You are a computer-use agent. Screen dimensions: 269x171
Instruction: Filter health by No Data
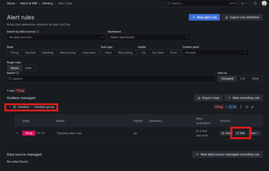pyautogui.click(x=158, y=53)
